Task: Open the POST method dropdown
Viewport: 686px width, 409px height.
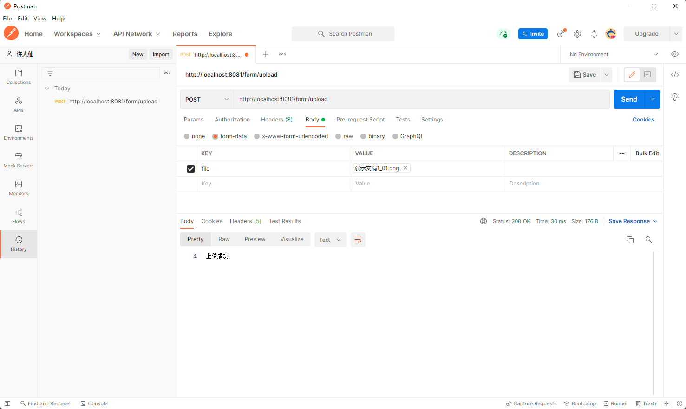Action: (x=207, y=99)
